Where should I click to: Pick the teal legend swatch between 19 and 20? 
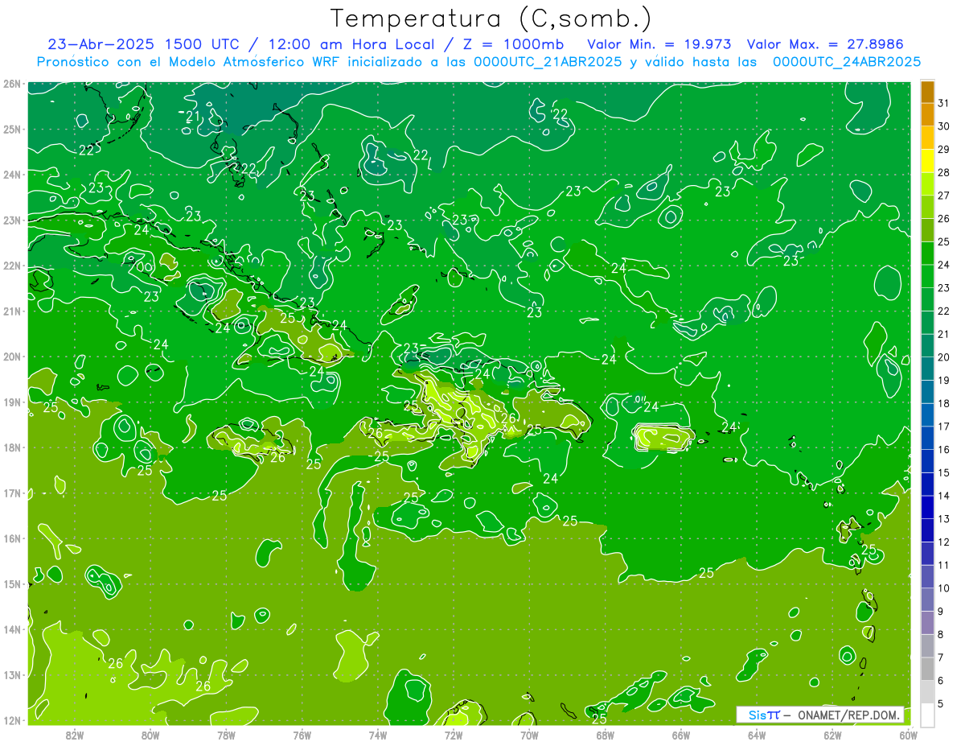coord(927,369)
